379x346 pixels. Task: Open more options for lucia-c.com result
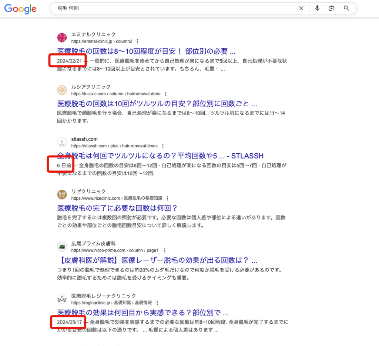click(166, 94)
